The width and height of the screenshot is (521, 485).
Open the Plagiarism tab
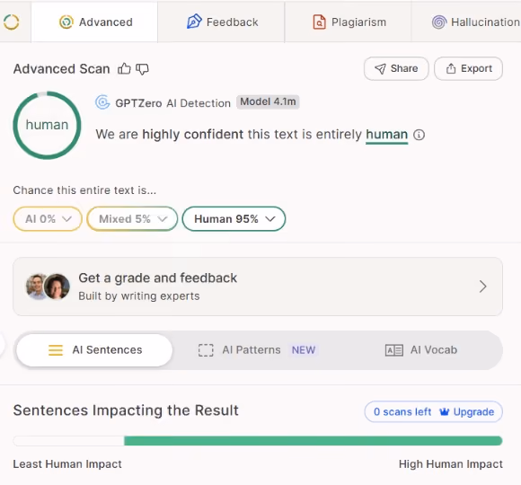[349, 22]
